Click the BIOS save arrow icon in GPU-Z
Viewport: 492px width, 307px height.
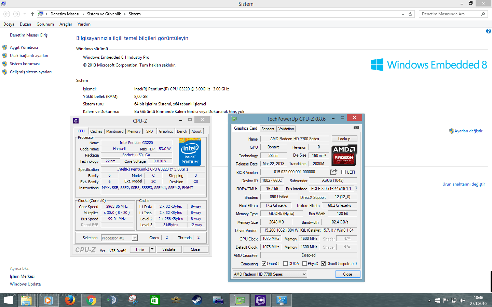click(333, 172)
